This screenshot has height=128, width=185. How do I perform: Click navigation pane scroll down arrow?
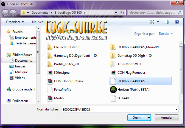click(x=38, y=101)
